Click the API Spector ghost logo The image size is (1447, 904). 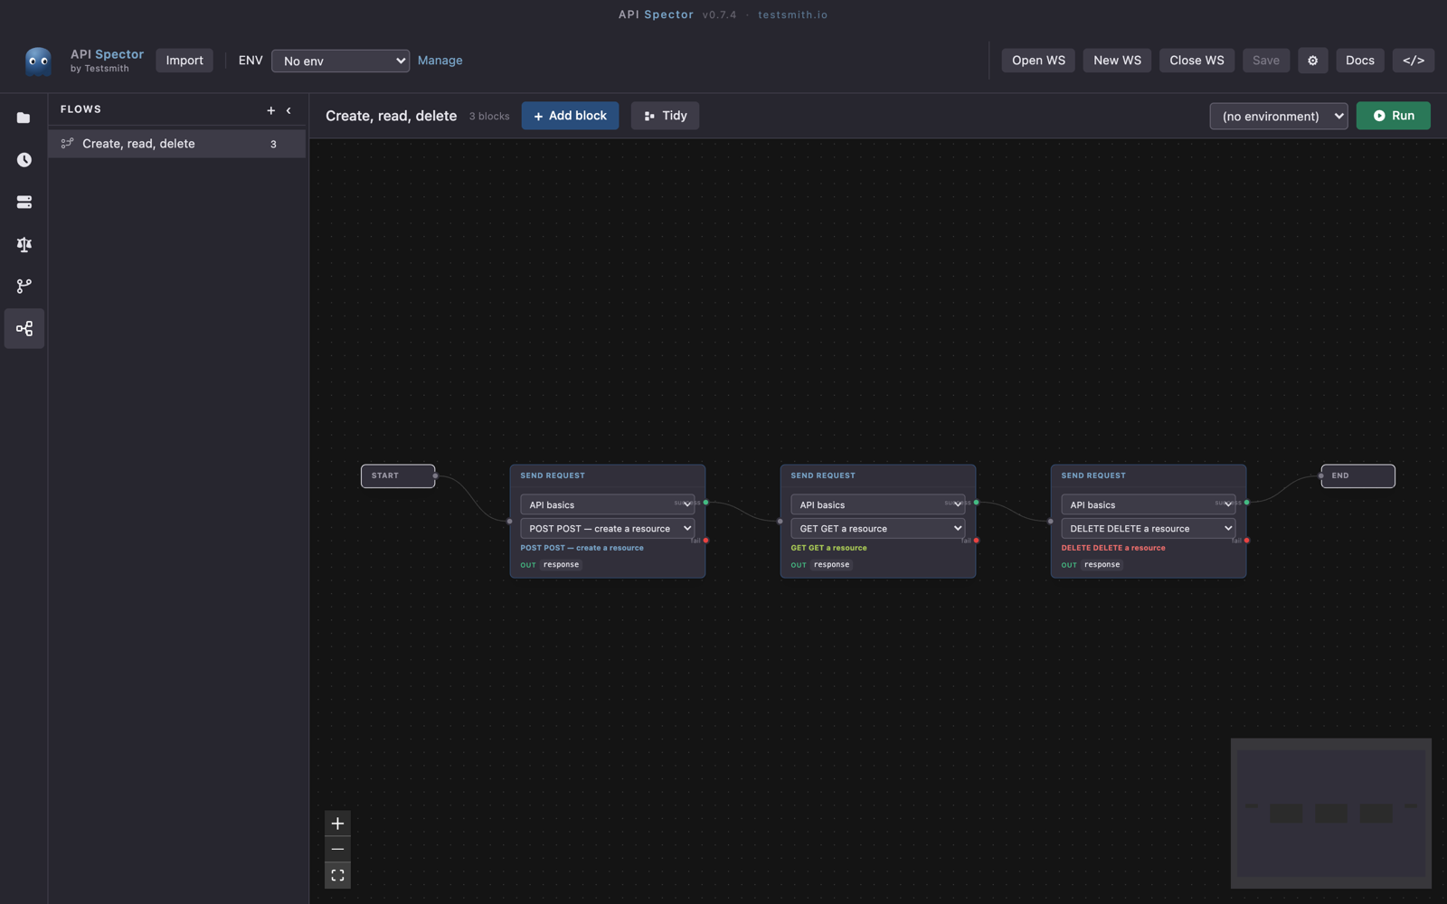coord(38,61)
